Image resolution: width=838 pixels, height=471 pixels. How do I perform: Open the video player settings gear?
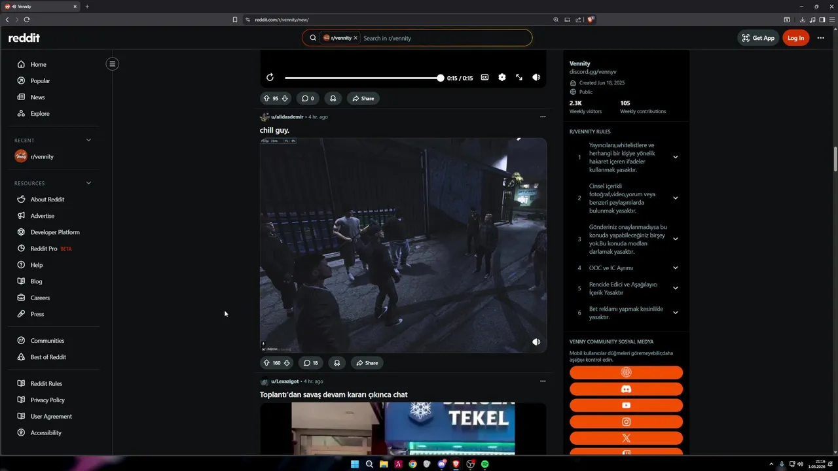[502, 77]
